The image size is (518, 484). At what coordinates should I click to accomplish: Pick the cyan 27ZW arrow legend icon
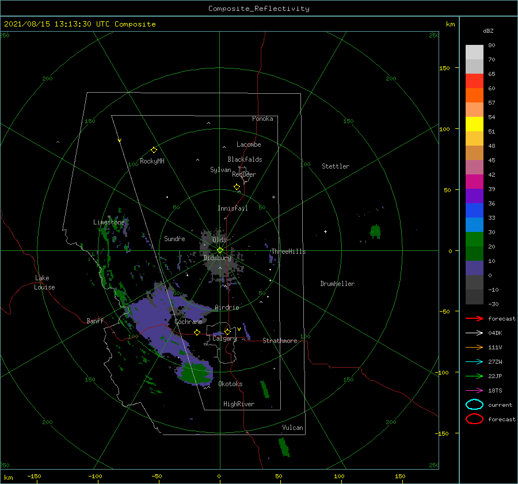474,361
